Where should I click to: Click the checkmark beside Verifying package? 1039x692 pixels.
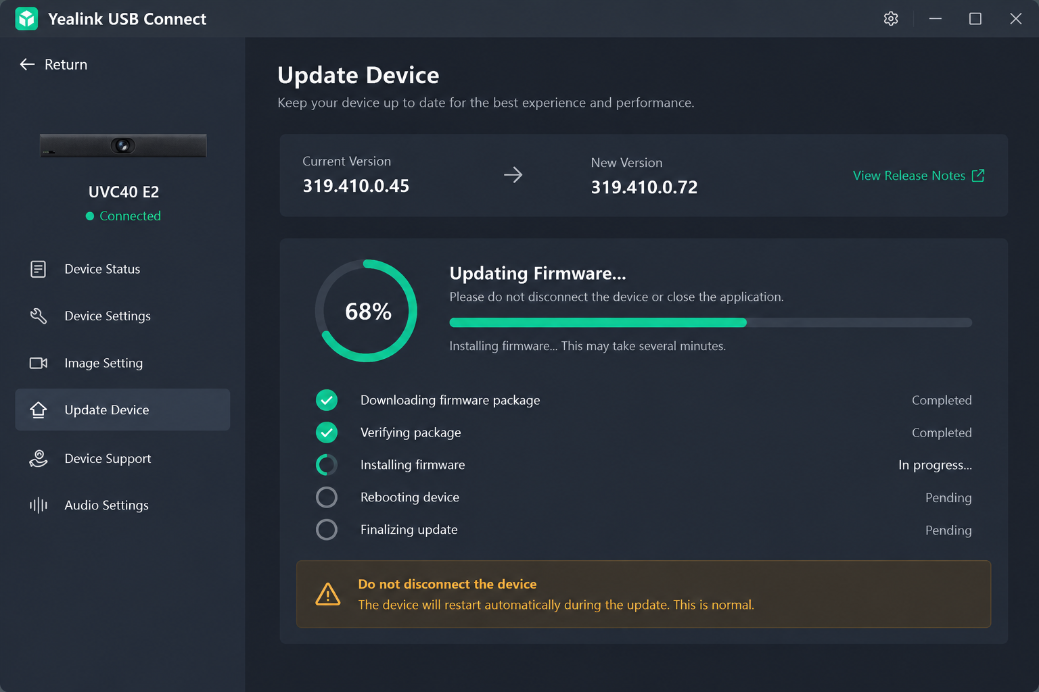[327, 432]
